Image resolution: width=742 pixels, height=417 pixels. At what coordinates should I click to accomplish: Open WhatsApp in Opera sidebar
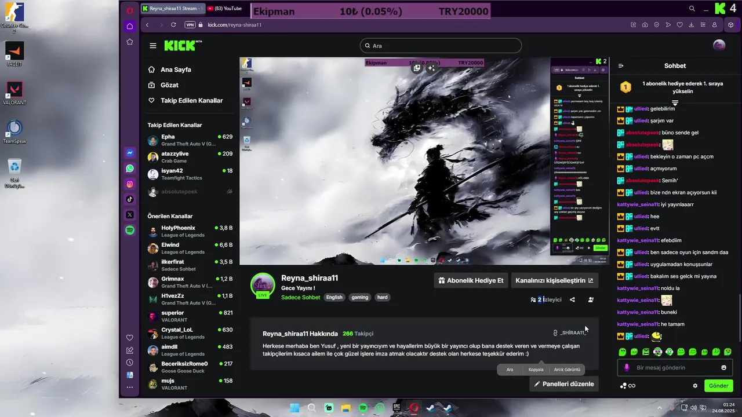(x=130, y=169)
